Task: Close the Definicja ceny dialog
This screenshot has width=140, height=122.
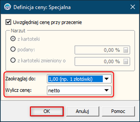Action: [x=132, y=7]
